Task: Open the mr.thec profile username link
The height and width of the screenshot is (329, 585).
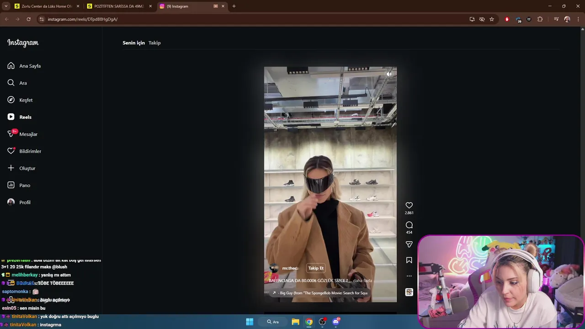Action: pos(290,268)
